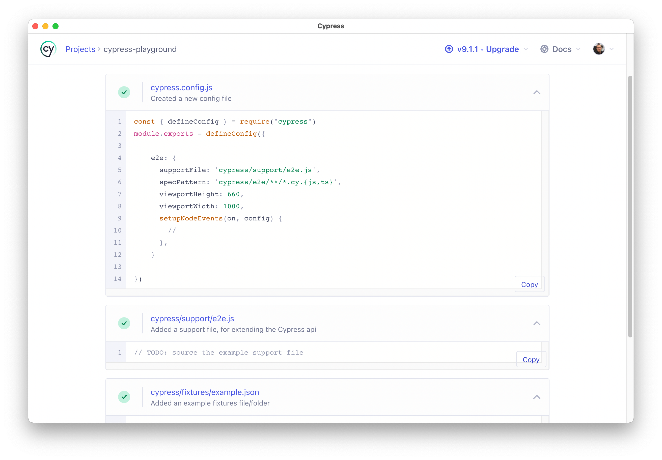Click the green check icon for cypress/fixtures/example.json
This screenshot has width=662, height=460.
click(124, 397)
